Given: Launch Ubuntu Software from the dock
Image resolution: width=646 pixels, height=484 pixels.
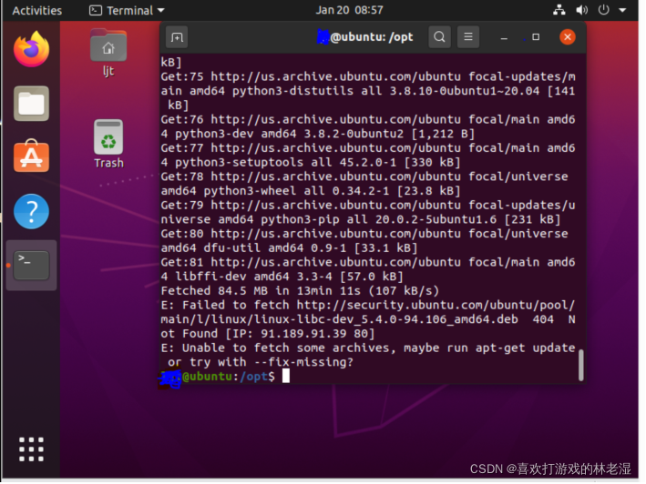Looking at the screenshot, I should click(x=31, y=156).
